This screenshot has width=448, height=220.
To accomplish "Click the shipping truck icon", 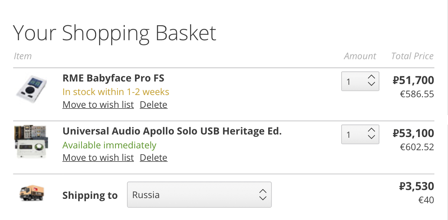I will tap(32, 193).
